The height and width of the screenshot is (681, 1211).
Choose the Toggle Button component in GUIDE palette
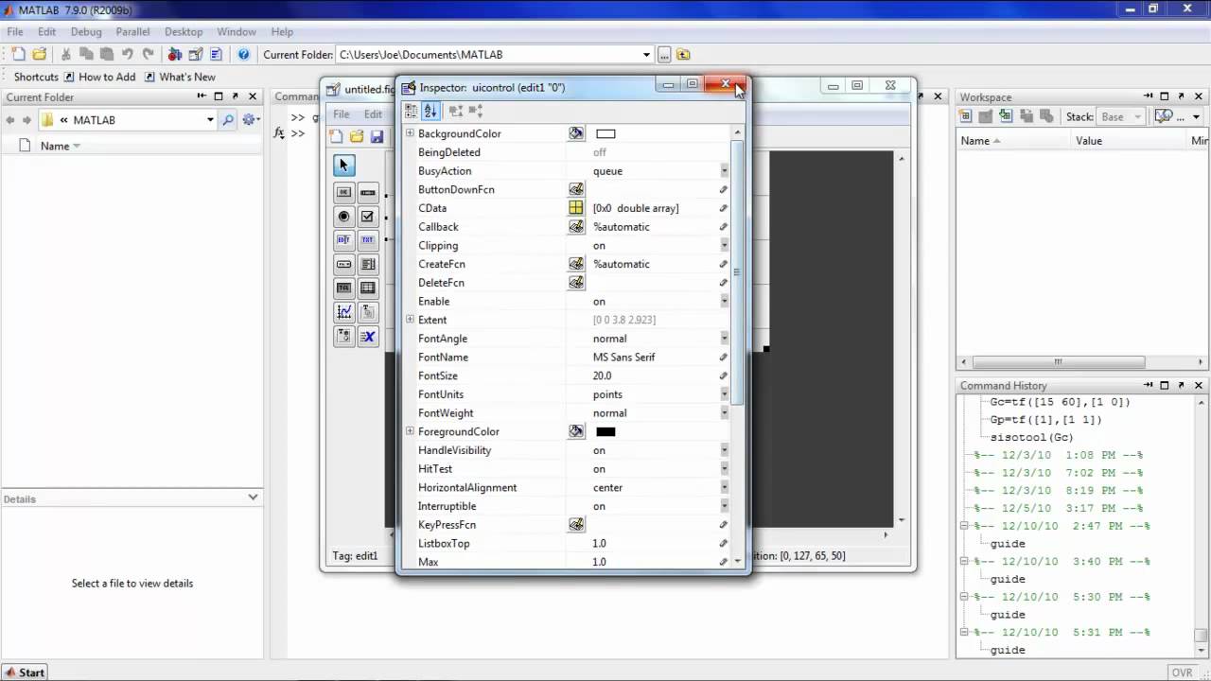(x=343, y=288)
